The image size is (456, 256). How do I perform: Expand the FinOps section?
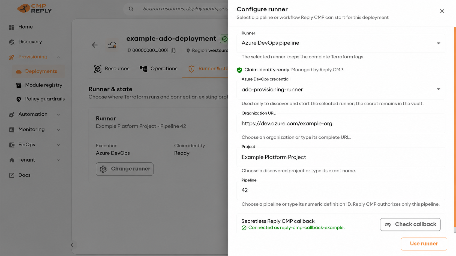coord(58,145)
